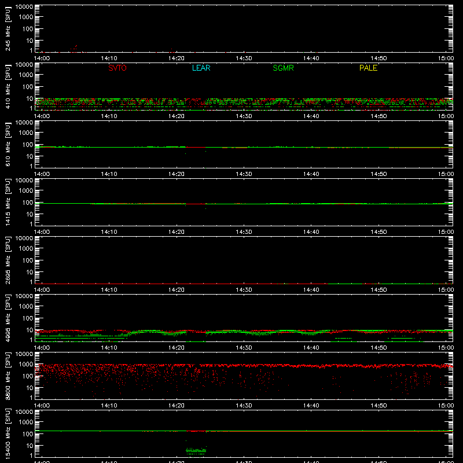The height and width of the screenshot is (463, 463).
Task: Click the red SVTO station legend label
Action: tap(117, 68)
